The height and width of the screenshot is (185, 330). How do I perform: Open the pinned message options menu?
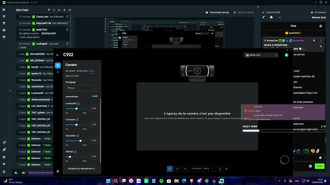(321, 41)
